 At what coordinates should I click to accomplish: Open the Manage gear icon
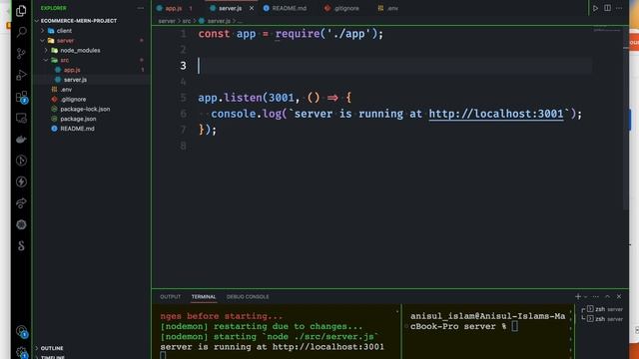click(21, 352)
